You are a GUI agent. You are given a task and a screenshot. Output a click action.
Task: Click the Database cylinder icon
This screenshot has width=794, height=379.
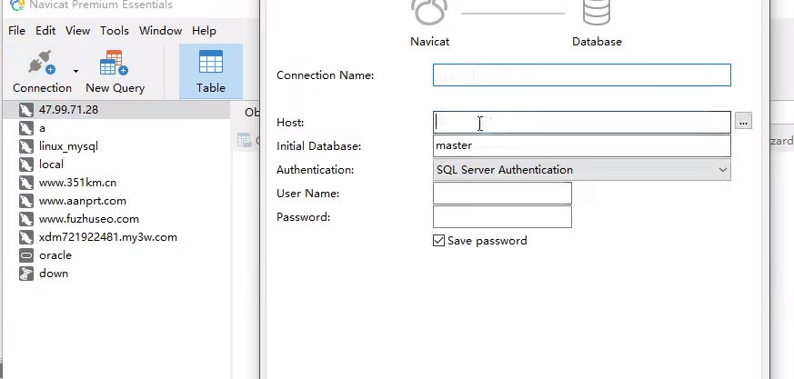click(x=597, y=14)
